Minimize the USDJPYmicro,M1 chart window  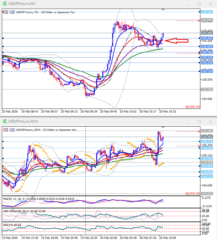pyautogui.click(x=188, y=4)
